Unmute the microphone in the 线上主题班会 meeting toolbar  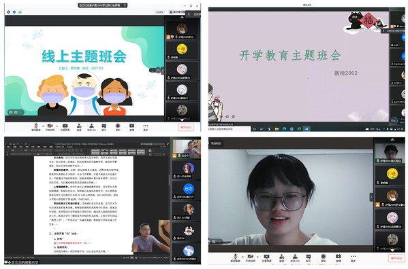coord(36,127)
